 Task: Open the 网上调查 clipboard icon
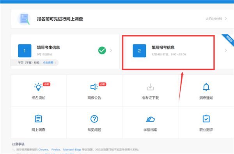[38, 119]
